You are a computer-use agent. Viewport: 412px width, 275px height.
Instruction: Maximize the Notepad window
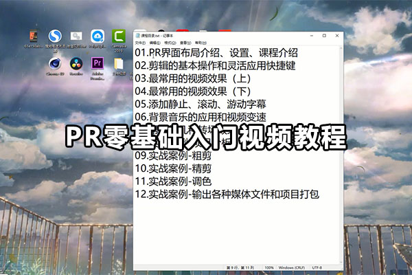click(x=324, y=36)
